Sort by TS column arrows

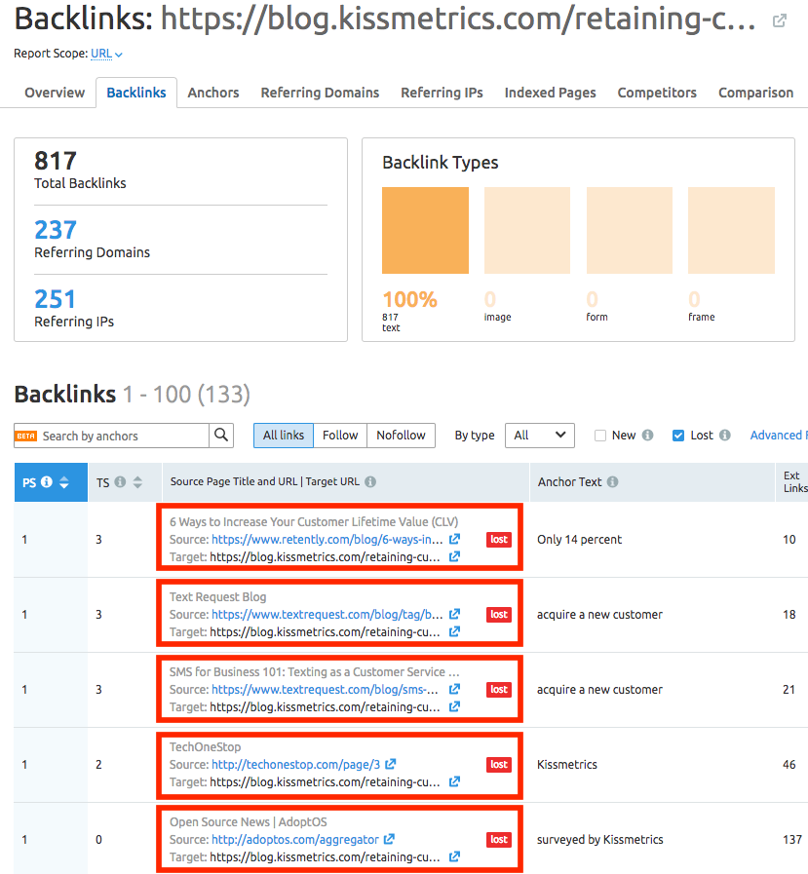point(137,481)
